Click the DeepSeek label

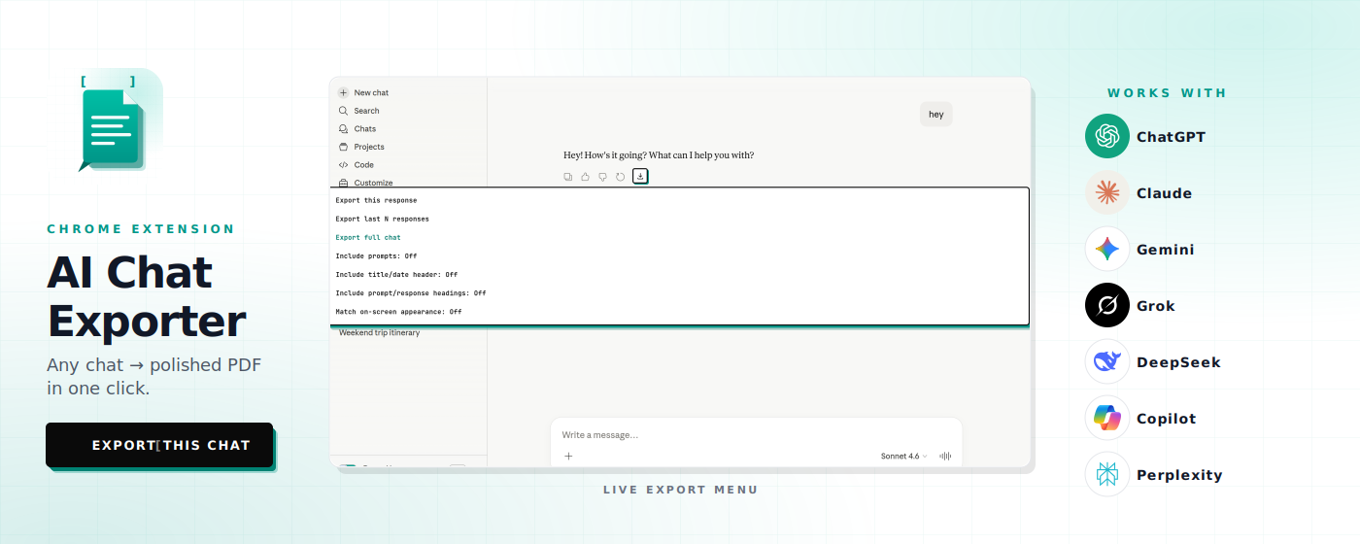point(1178,362)
